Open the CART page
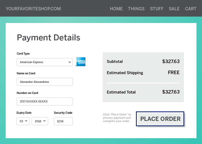 tap(191, 9)
